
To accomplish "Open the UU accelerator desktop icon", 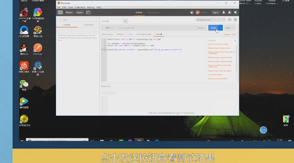I will [x=38, y=68].
